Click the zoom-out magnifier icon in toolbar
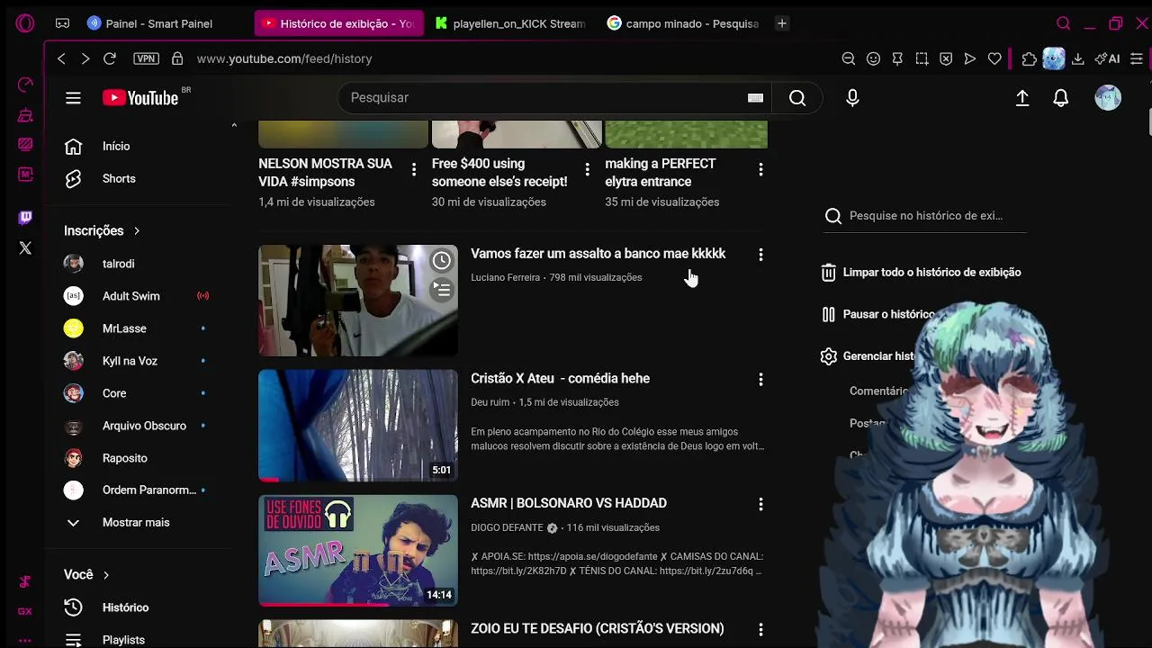Viewport: 1152px width, 648px height. 849,58
